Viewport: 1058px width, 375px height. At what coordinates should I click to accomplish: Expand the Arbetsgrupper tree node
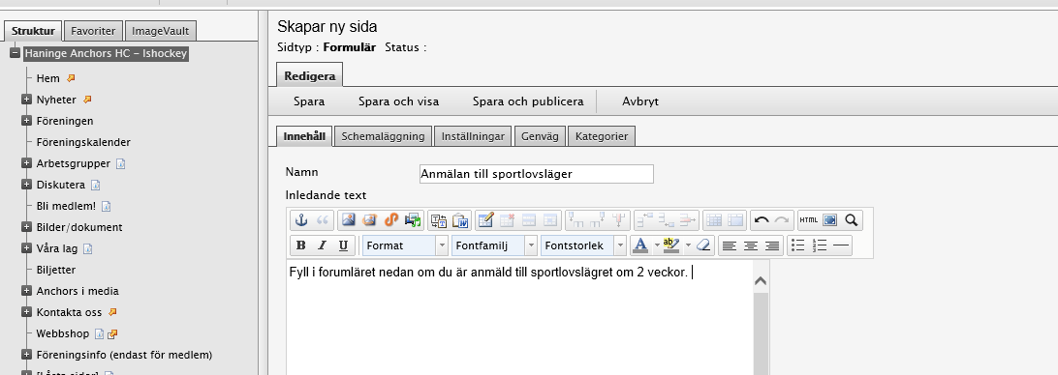tap(26, 163)
